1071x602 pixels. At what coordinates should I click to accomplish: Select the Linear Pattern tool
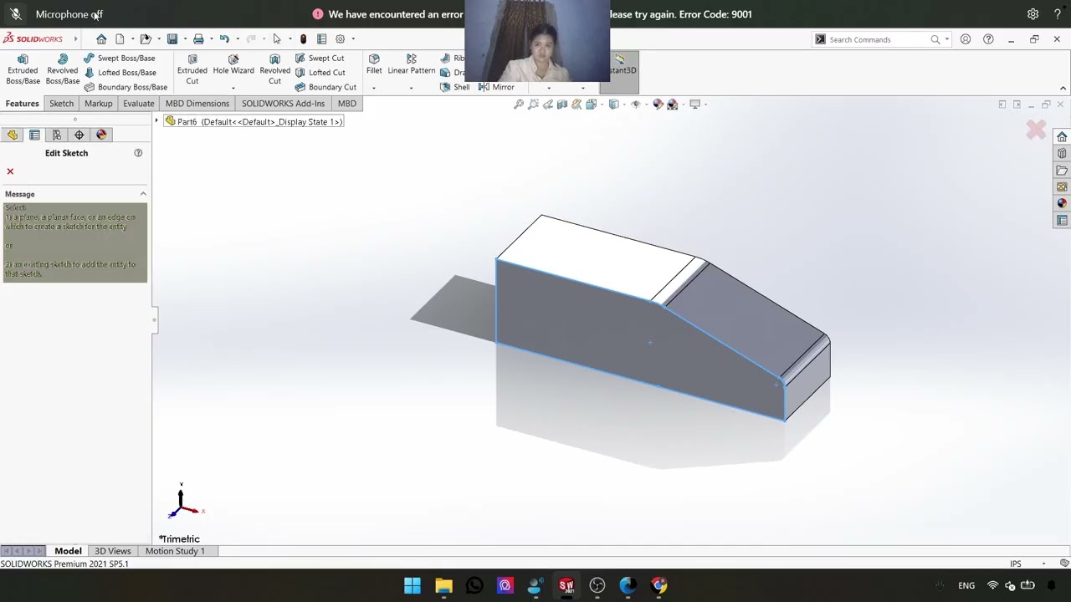tap(411, 64)
